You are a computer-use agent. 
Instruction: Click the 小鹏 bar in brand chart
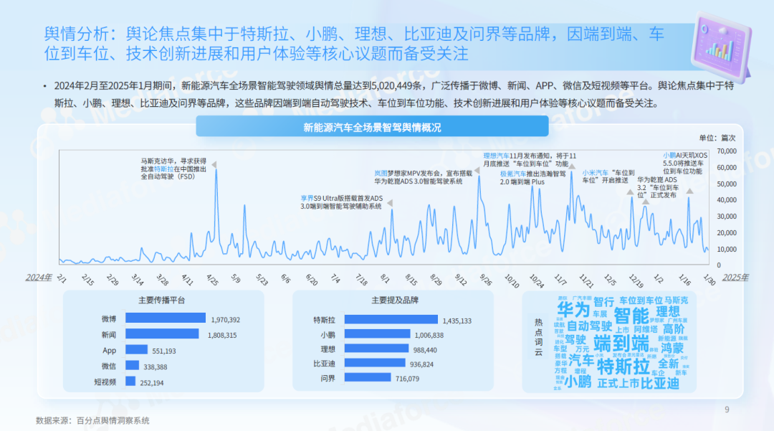[x=377, y=333]
